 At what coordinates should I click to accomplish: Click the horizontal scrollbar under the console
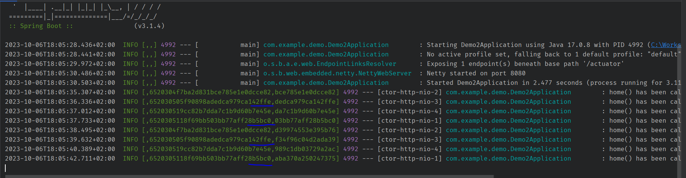249,176
